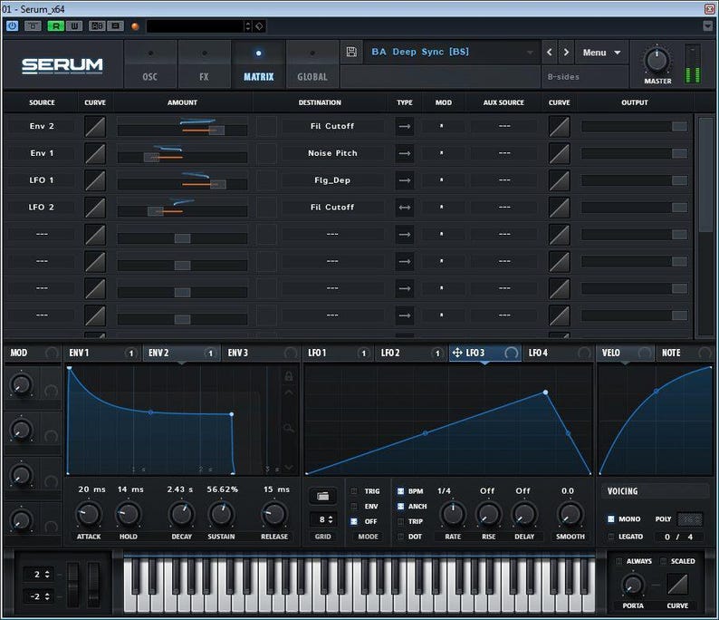Open the Noise Pitch destination dropdown
The height and width of the screenshot is (620, 719).
point(332,153)
